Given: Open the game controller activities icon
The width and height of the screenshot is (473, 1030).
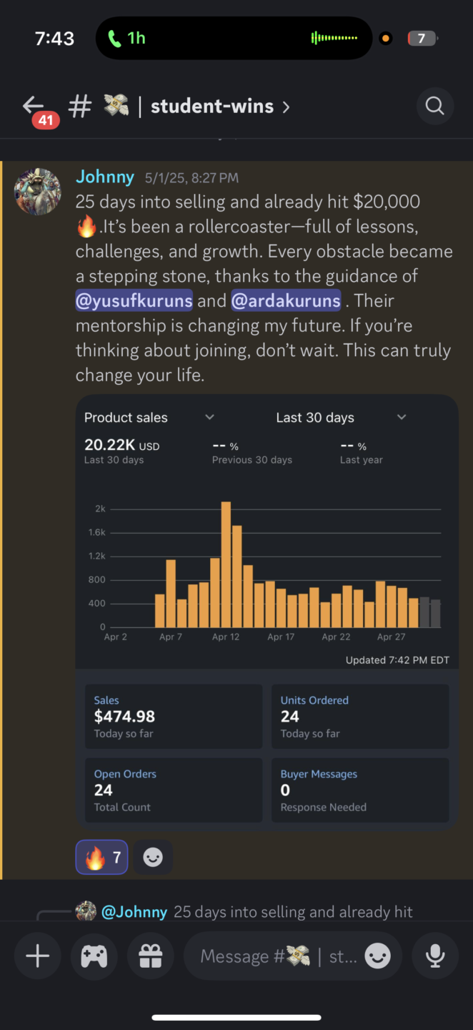Looking at the screenshot, I should pos(94,956).
